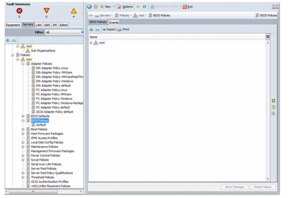This screenshot has width=306, height=198.
Task: Switch to the SAN tab
Action: click(47, 25)
